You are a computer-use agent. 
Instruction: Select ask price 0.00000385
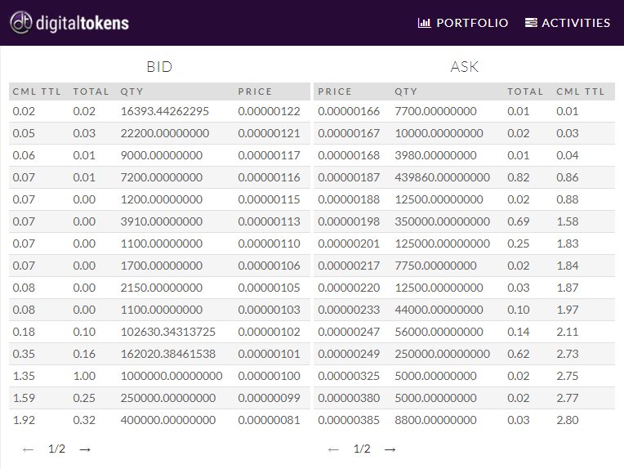point(349,420)
